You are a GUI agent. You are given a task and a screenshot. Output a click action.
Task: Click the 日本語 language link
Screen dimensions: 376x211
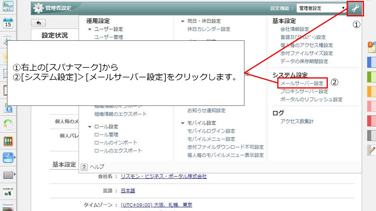tap(128, 191)
